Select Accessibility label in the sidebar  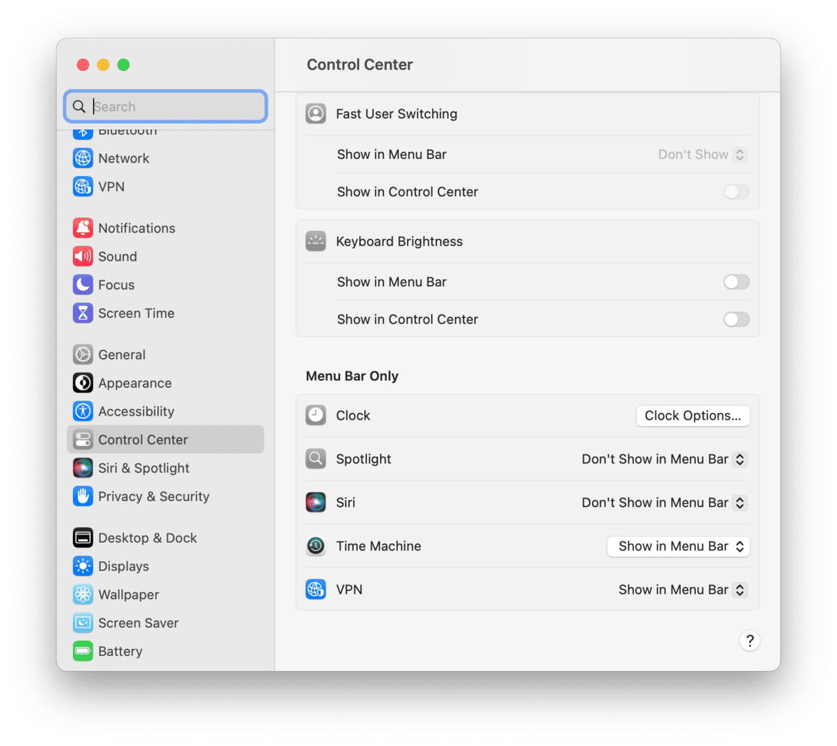(x=136, y=412)
